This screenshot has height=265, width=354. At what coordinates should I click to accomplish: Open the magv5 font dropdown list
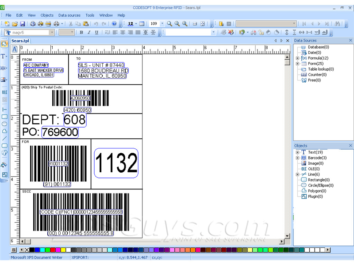click(52, 32)
